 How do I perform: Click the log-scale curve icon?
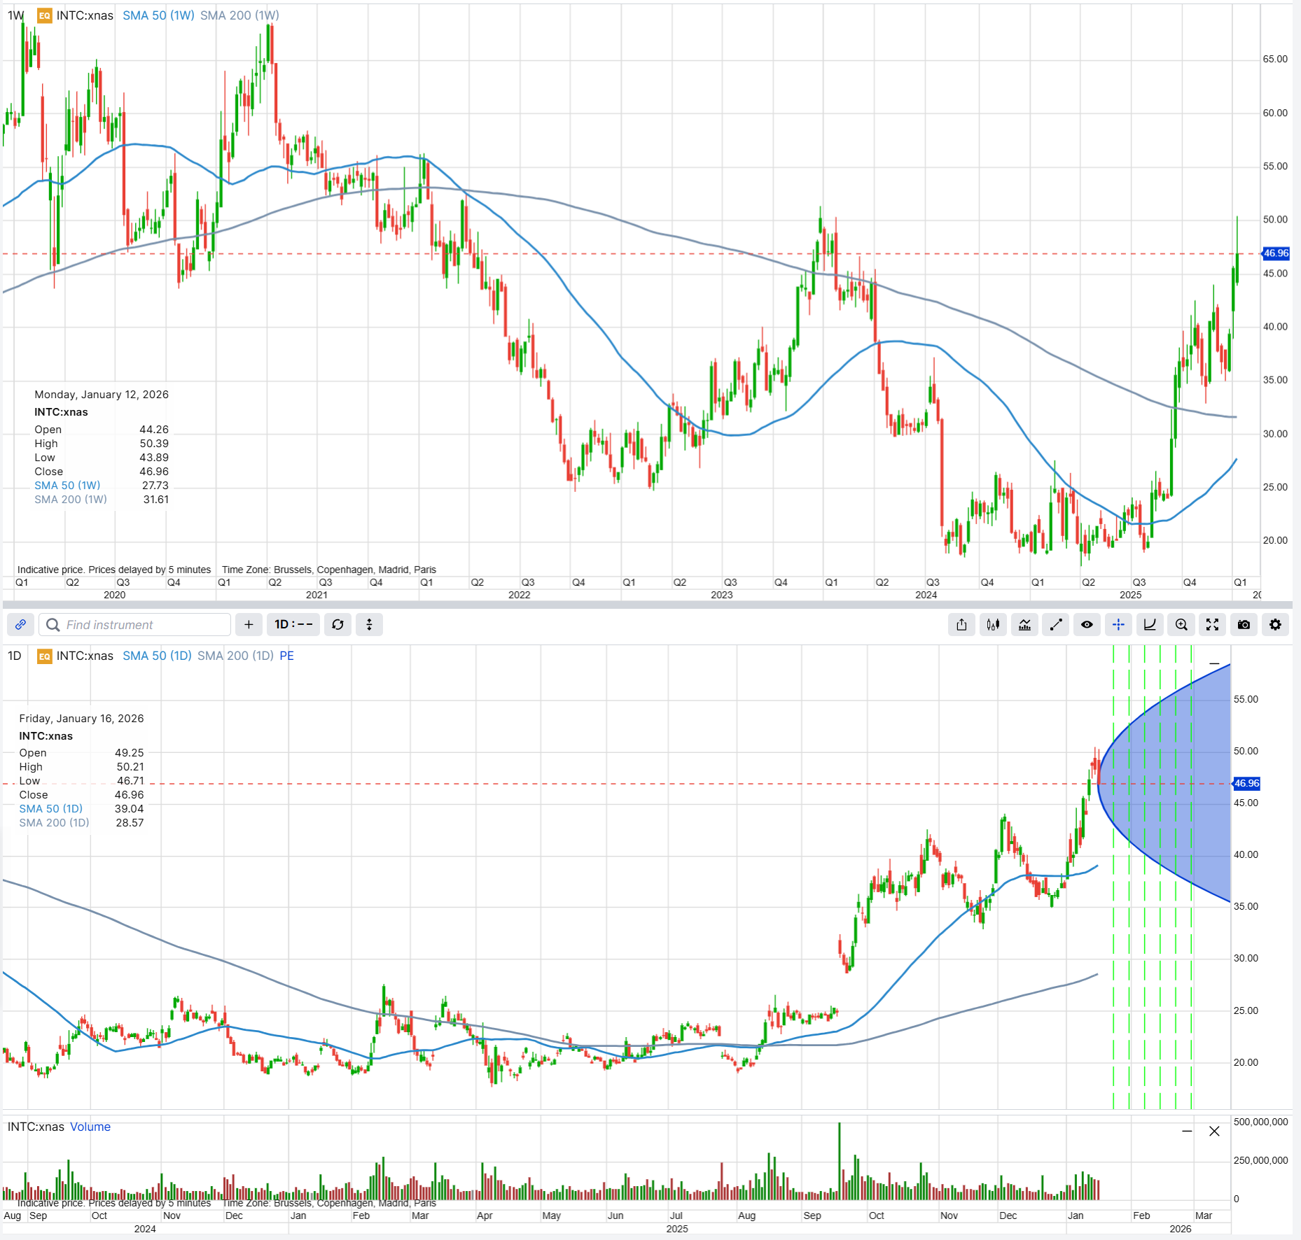click(x=1150, y=625)
